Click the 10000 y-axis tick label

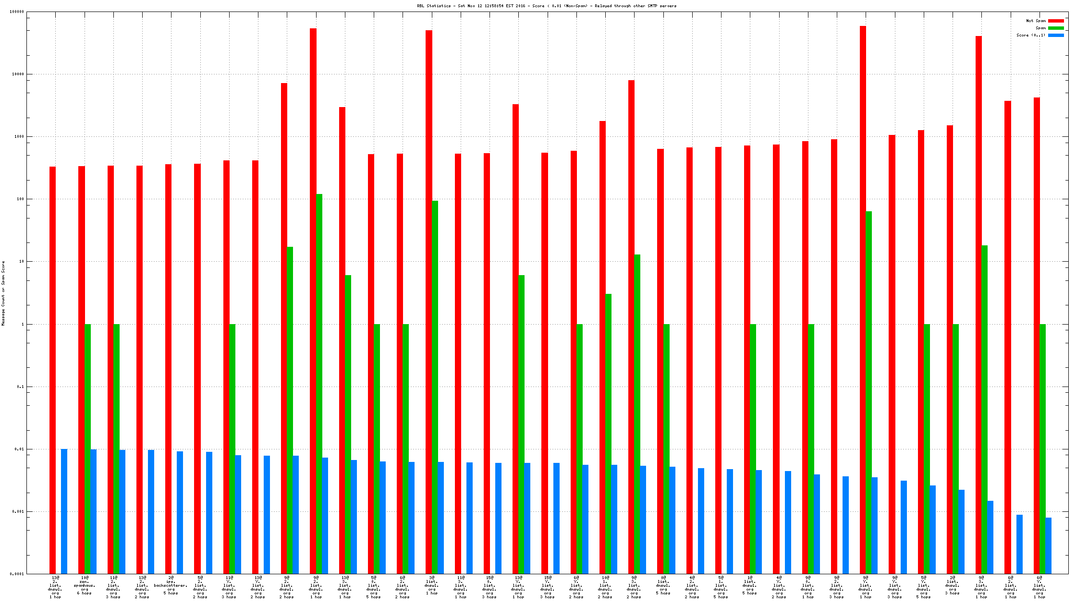point(17,74)
